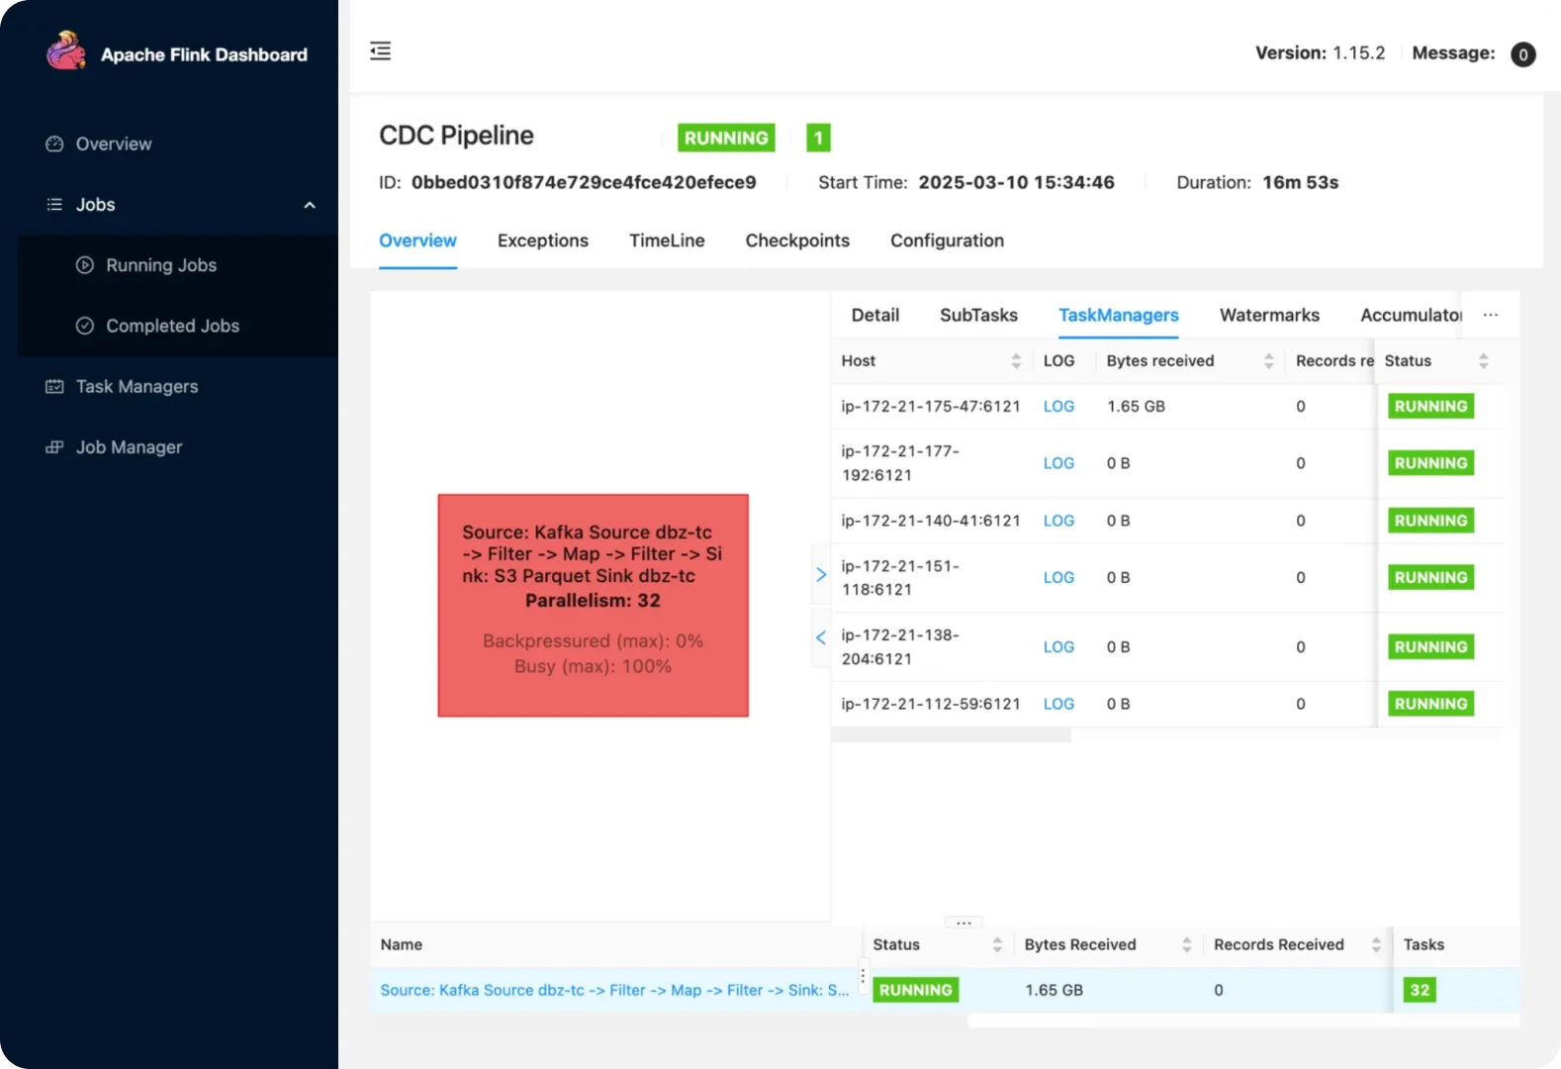Collapse the sidebar with the menu fold icon

pos(381,51)
